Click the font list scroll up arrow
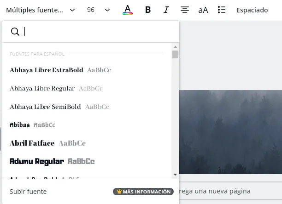Screen dimensions: 282x204 coord(175,47)
